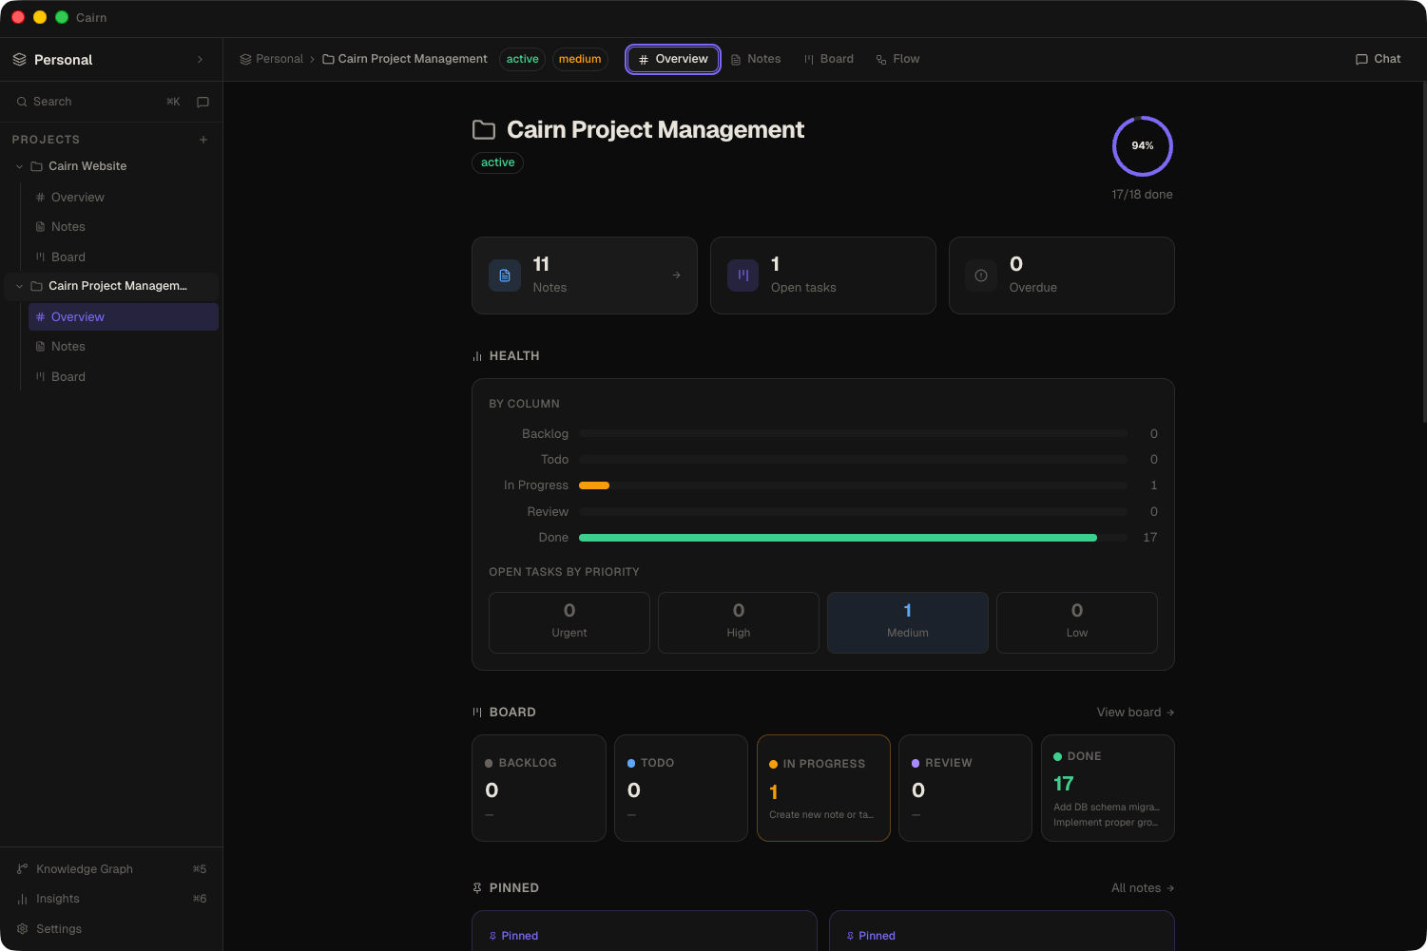The image size is (1427, 951).
Task: Click the Knowledge Graph icon in sidebar
Action: tap(22, 869)
